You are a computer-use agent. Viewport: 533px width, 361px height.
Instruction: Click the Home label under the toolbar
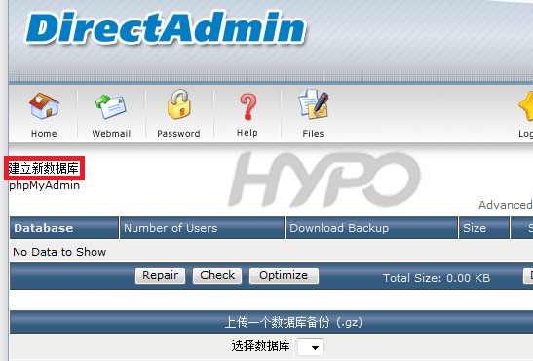click(44, 134)
